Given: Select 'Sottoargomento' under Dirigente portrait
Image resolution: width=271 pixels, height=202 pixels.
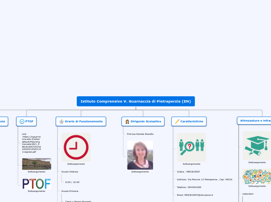Looking at the screenshot, I should tap(140, 172).
